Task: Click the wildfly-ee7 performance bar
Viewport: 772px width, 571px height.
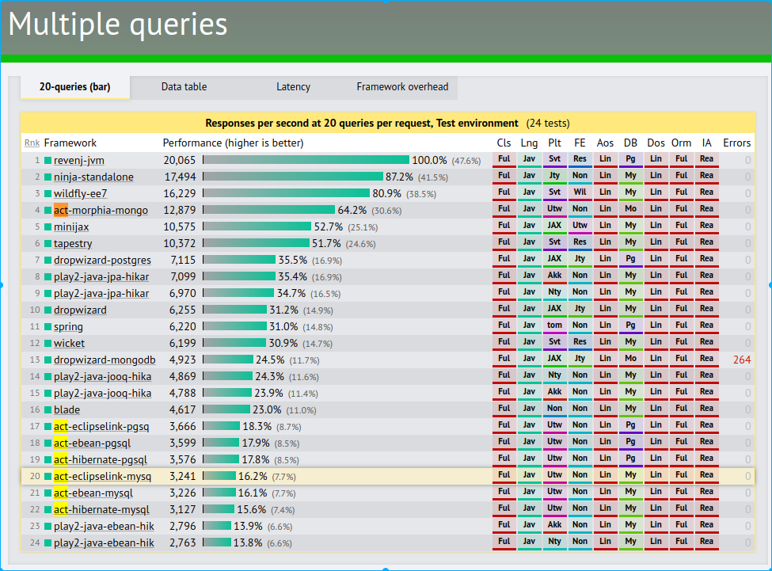Action: (x=286, y=193)
